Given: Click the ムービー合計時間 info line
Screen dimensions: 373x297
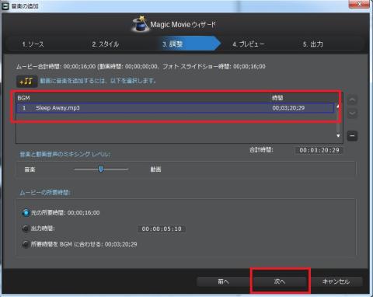Looking at the screenshot, I should click(x=141, y=67).
